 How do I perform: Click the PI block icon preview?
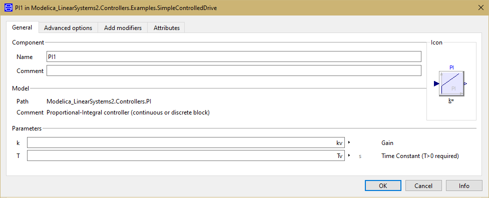coord(451,83)
